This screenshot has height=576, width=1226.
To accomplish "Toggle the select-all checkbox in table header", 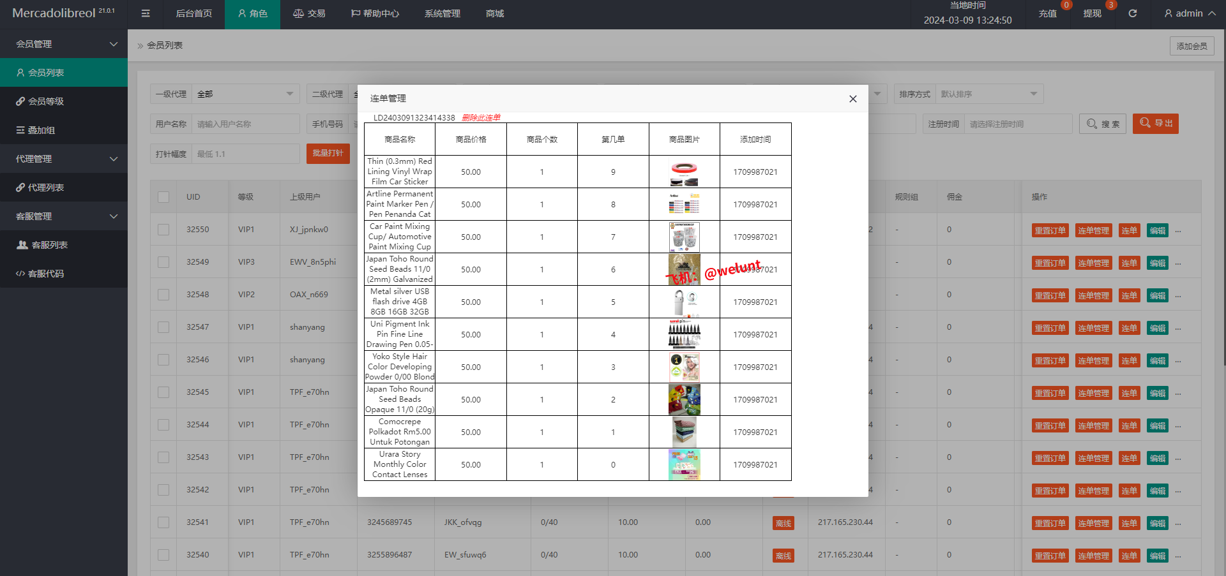I will coord(163,197).
